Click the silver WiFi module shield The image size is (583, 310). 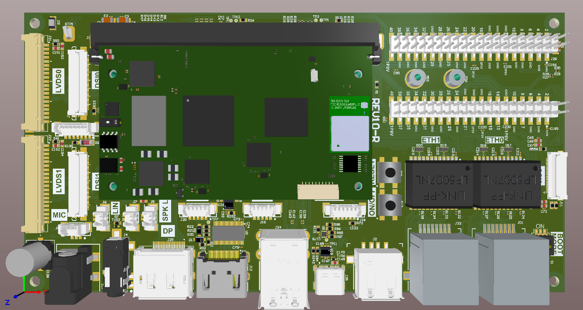(x=349, y=134)
